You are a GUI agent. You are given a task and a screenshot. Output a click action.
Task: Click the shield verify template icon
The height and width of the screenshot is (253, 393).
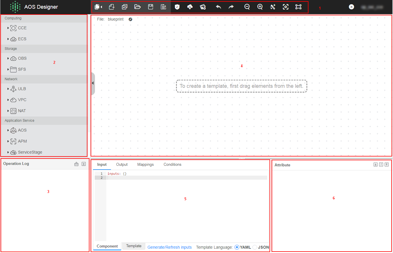[x=177, y=7]
